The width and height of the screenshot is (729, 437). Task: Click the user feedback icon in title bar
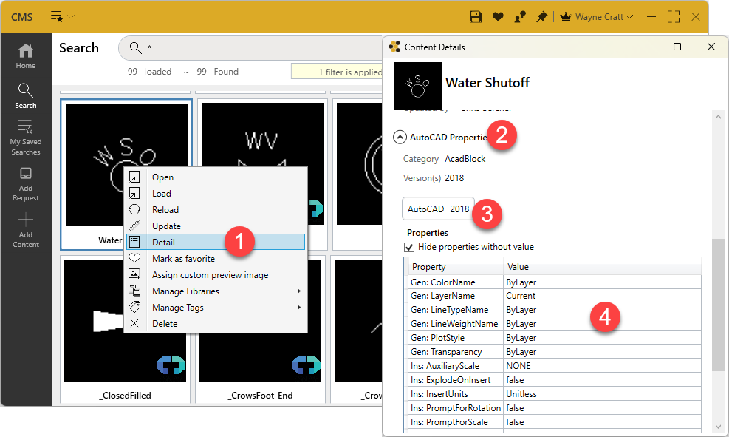(x=520, y=17)
